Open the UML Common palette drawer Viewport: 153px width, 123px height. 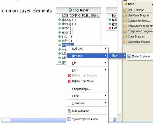coord(138,10)
